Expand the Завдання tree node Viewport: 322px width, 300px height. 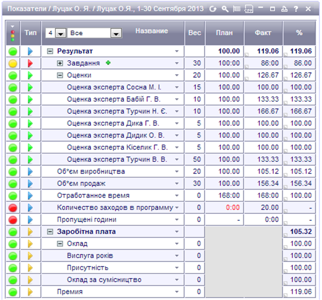60,63
